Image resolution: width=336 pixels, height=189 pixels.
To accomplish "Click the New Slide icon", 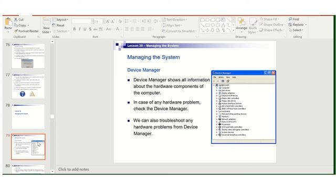I will 47,22.
